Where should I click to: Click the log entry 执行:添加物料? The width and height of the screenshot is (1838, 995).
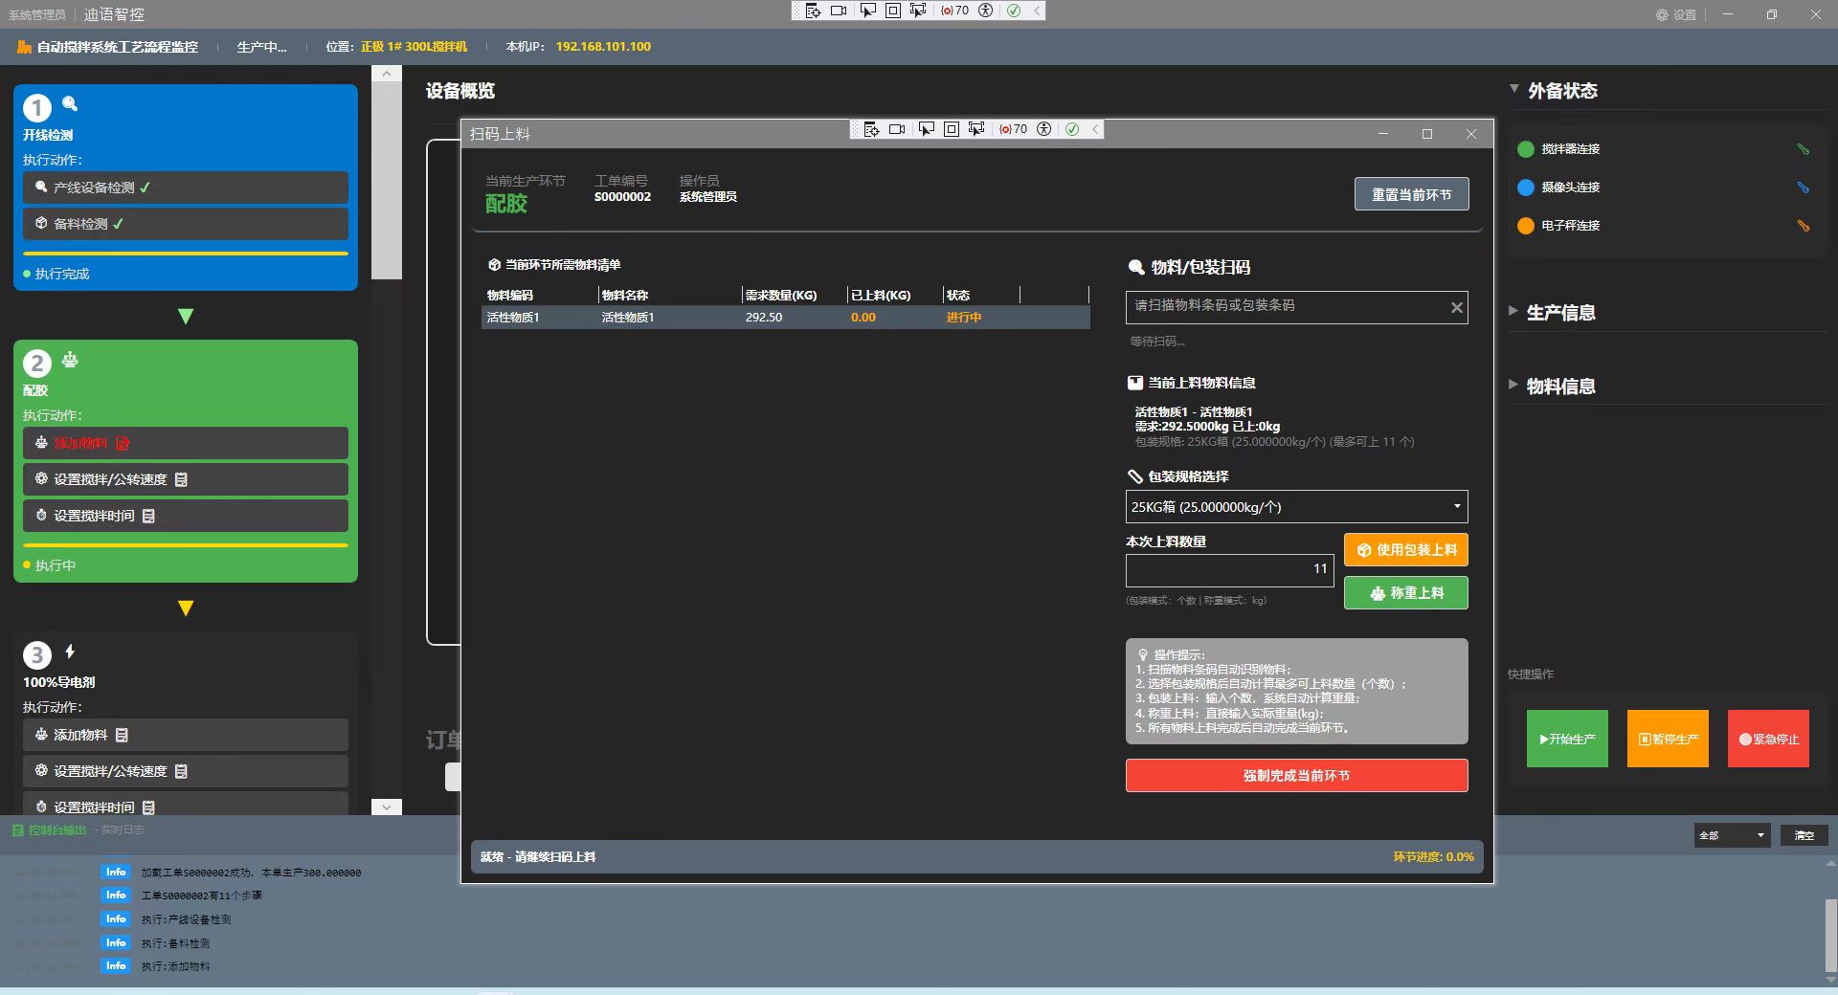(176, 966)
